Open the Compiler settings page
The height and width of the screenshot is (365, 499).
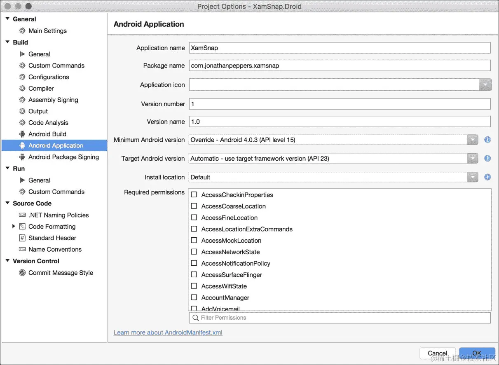tap(41, 88)
